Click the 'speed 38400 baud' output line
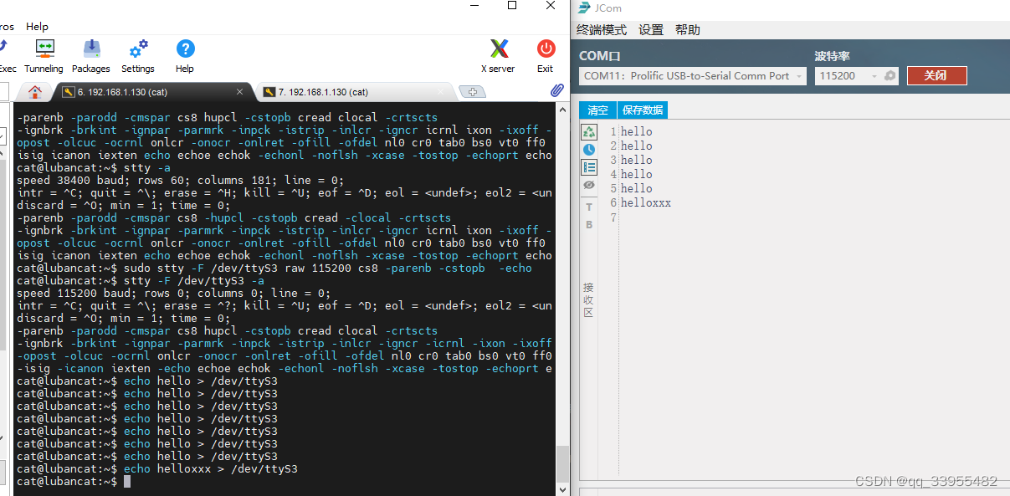This screenshot has height=496, width=1010. (x=181, y=180)
